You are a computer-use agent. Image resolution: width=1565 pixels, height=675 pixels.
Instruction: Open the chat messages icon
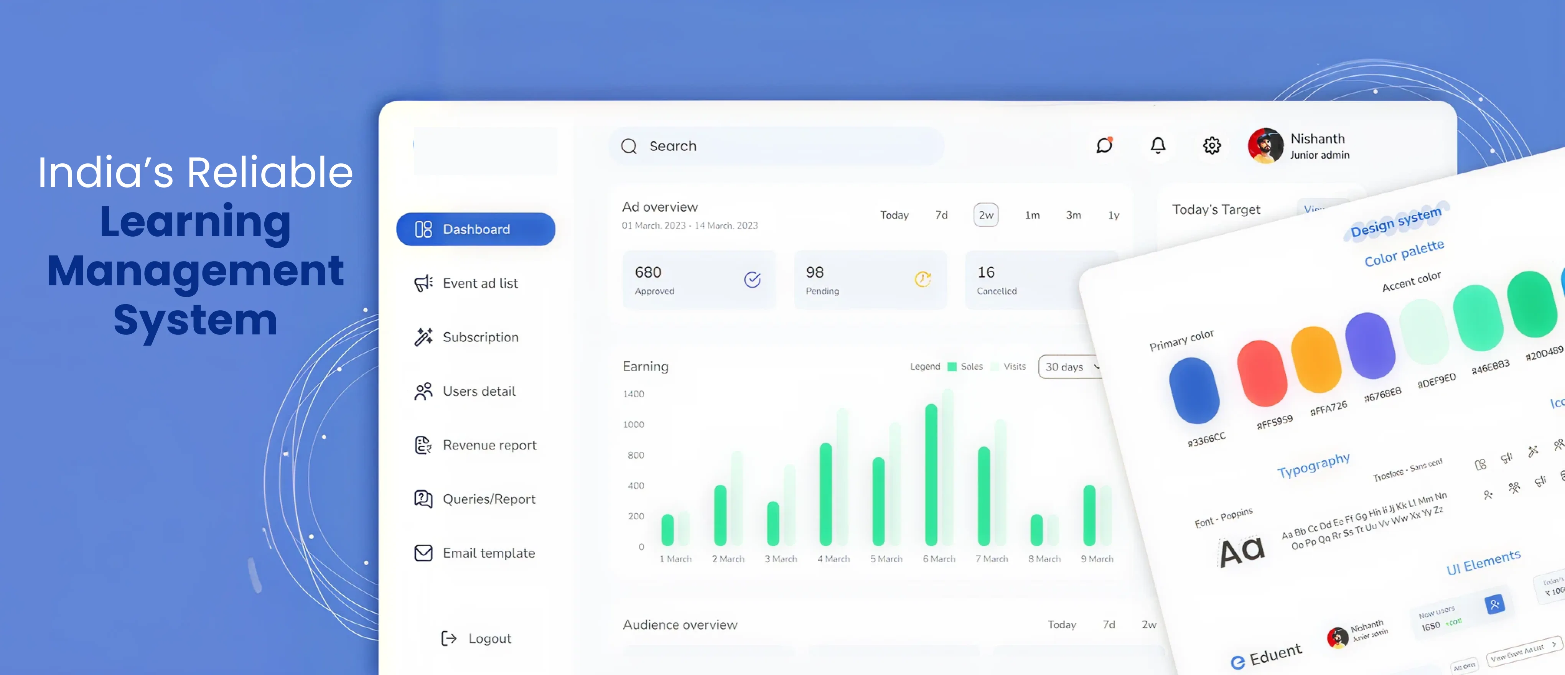pos(1104,145)
